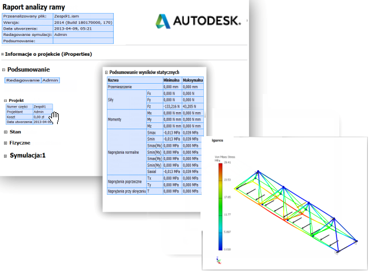Click 'Numer części' cell in Projekt table
Viewport: 369px width, 271px height.
coord(19,107)
